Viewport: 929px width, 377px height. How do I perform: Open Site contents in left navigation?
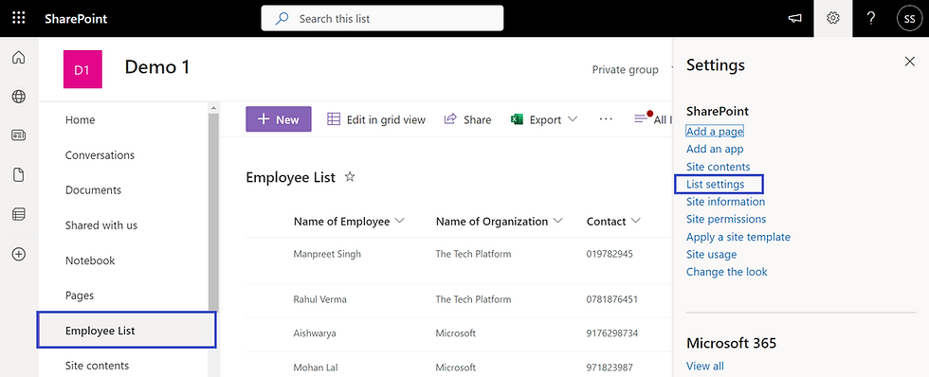(x=97, y=366)
